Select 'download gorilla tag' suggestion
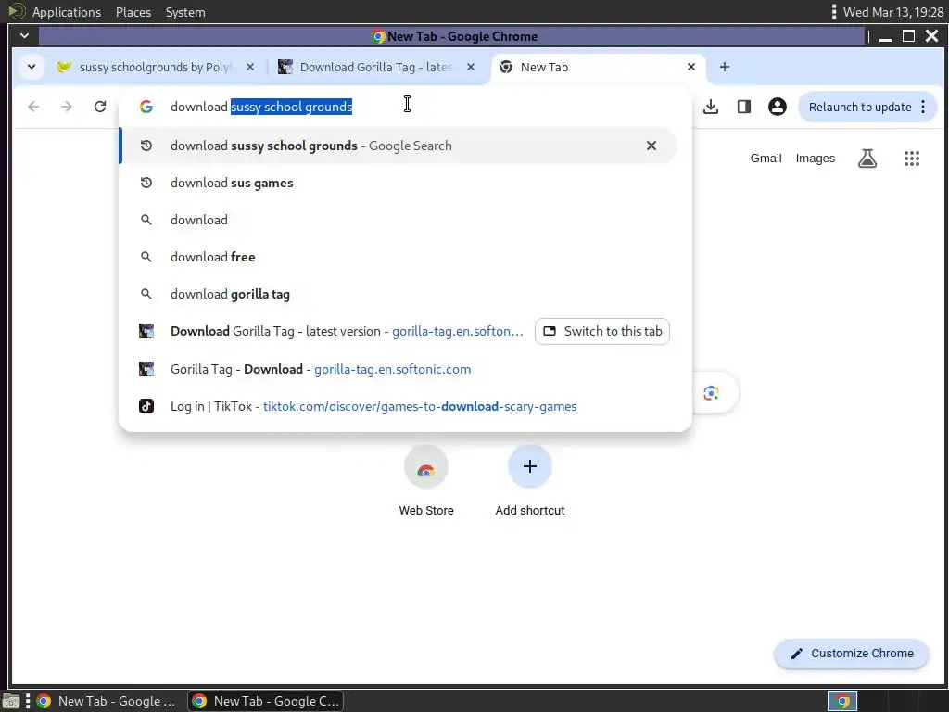Viewport: 949px width, 712px height. click(x=399, y=294)
